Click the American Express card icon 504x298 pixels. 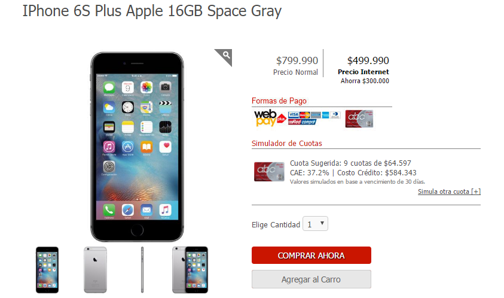point(326,115)
